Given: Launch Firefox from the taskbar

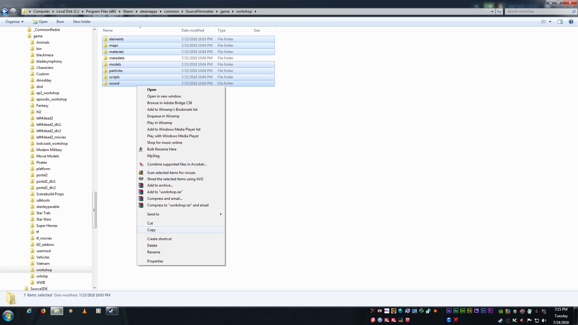Looking at the screenshot, I should click(43, 311).
